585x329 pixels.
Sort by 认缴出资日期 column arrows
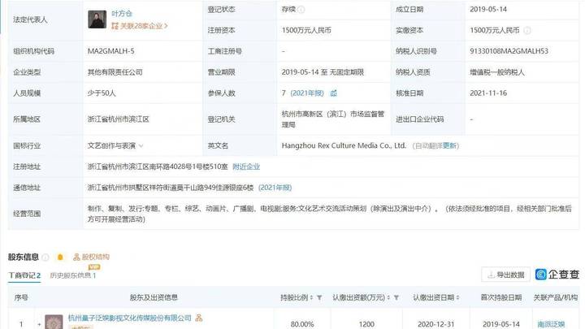(x=457, y=297)
